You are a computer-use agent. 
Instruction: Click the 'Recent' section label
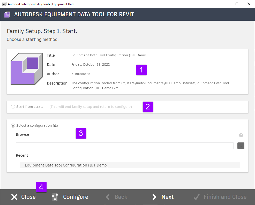point(22,155)
